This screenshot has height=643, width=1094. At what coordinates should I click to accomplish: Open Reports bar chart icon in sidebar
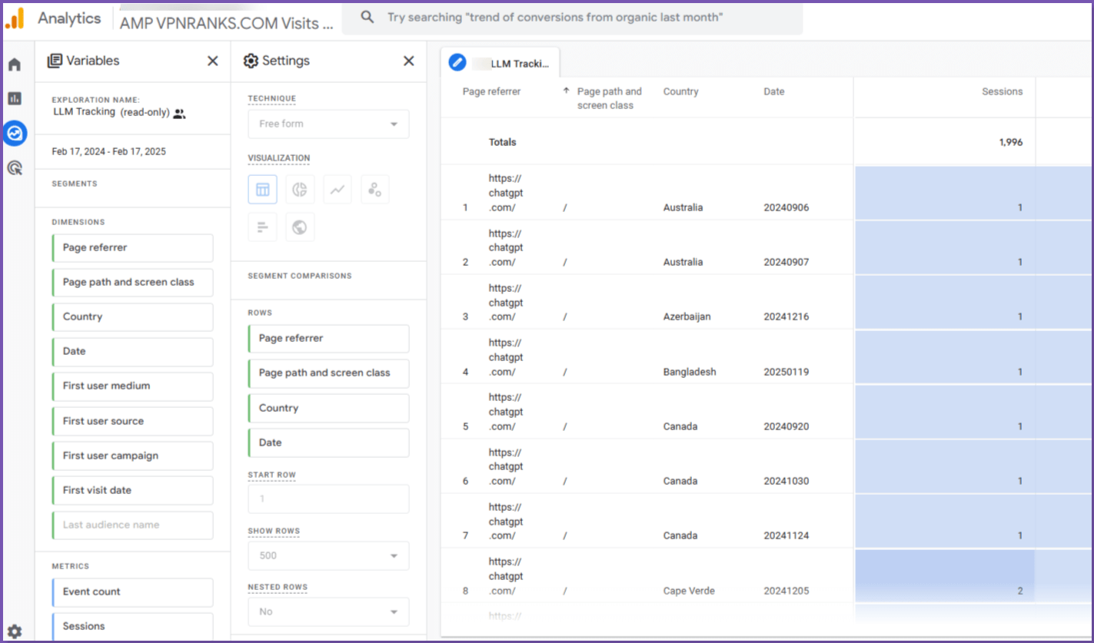[15, 98]
